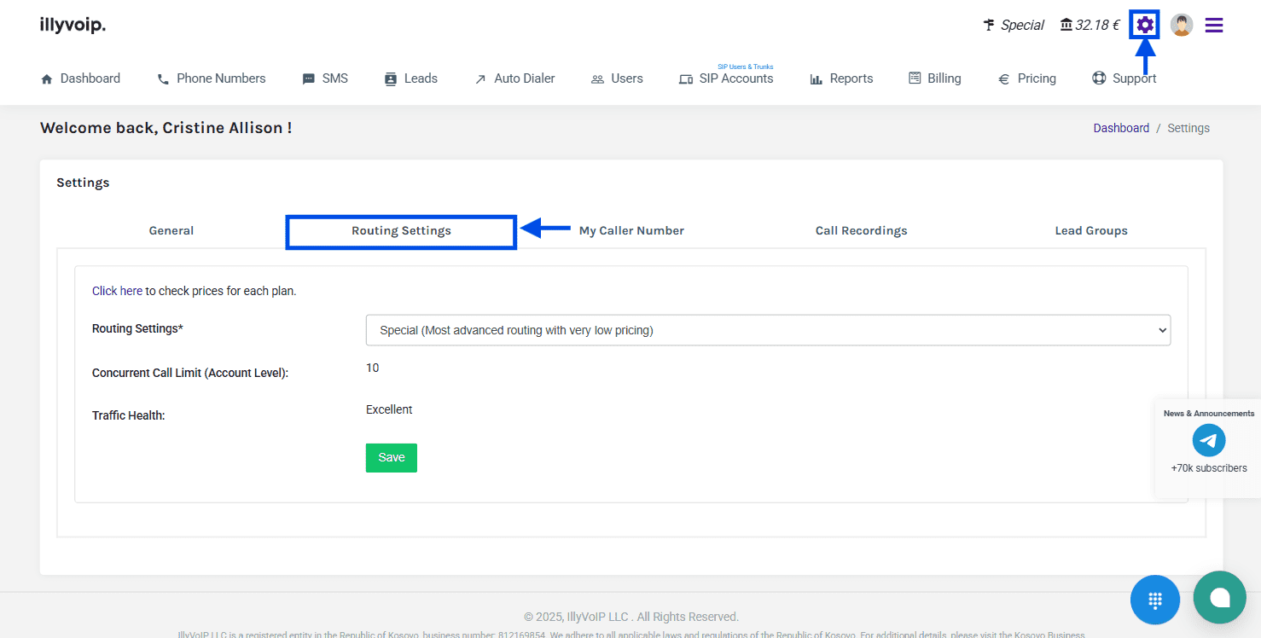This screenshot has height=638, width=1261.
Task: Click the Telegram news icon
Action: point(1208,441)
